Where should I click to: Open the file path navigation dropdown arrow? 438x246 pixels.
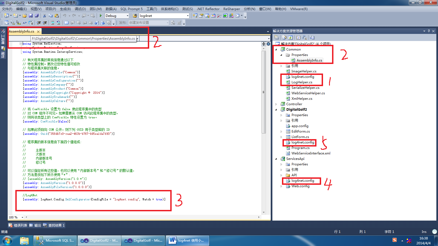tap(137, 39)
